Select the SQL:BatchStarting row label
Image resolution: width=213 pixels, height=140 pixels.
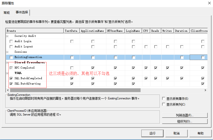[28, 83]
